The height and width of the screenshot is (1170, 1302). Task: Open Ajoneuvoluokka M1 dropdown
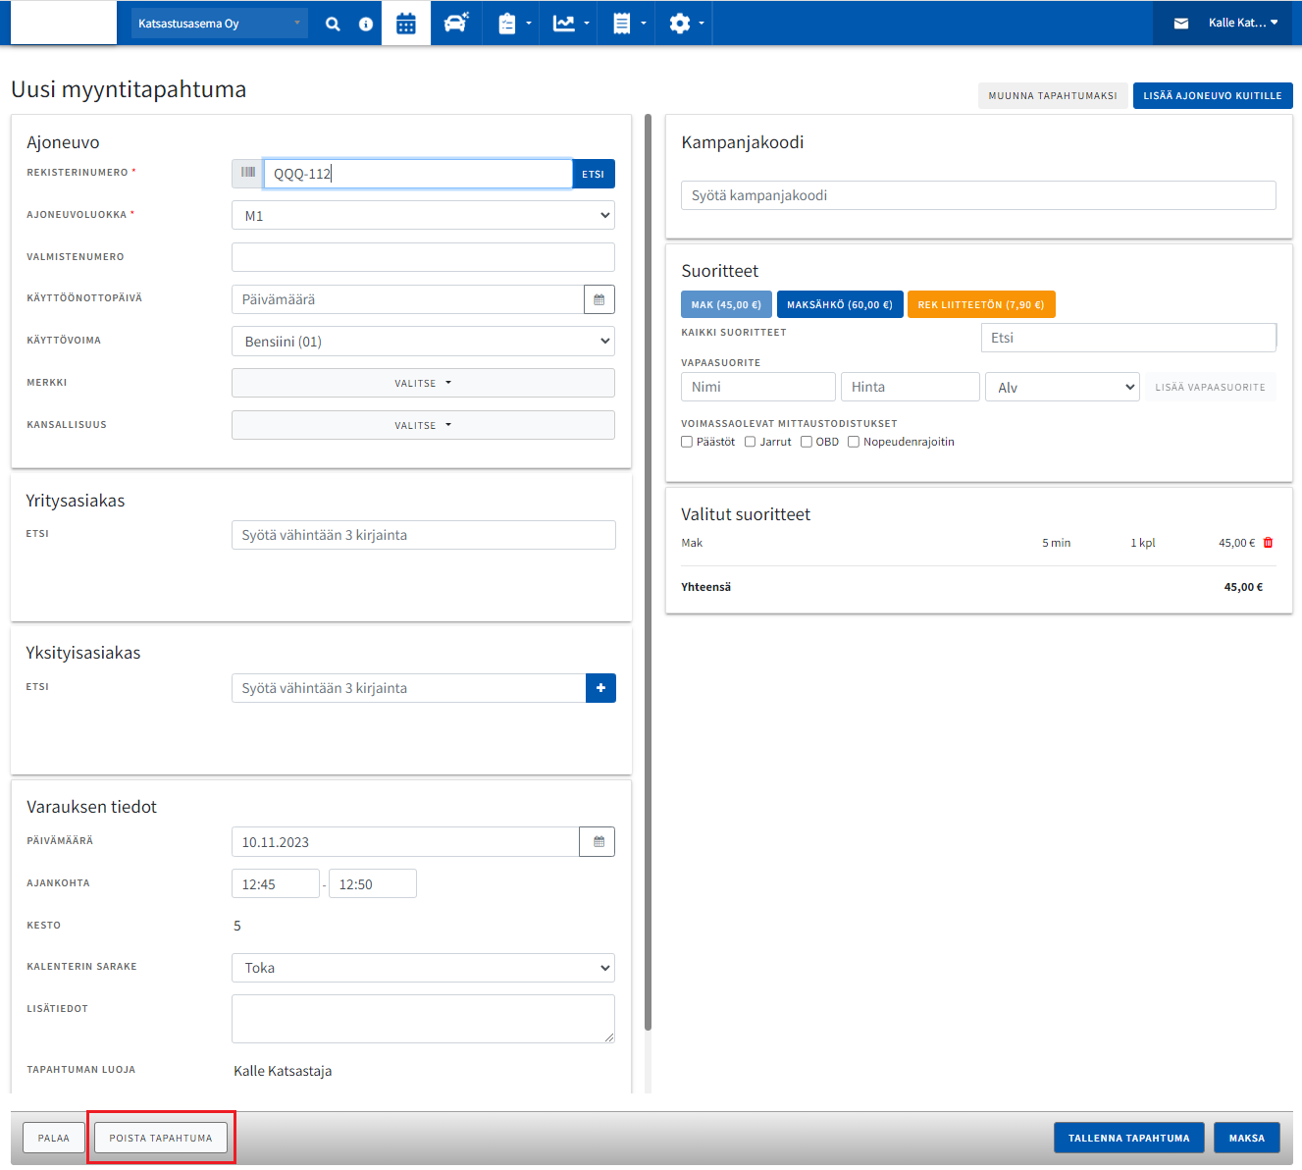click(423, 215)
